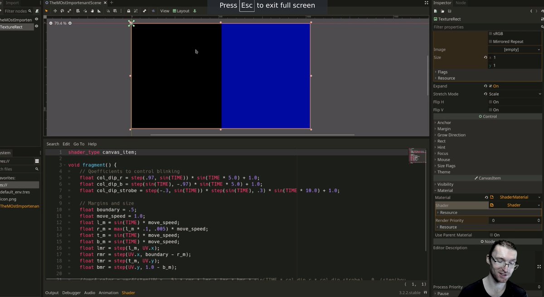Go to previous edited object in Inspector
The height and width of the screenshot is (297, 544).
(x=531, y=11)
